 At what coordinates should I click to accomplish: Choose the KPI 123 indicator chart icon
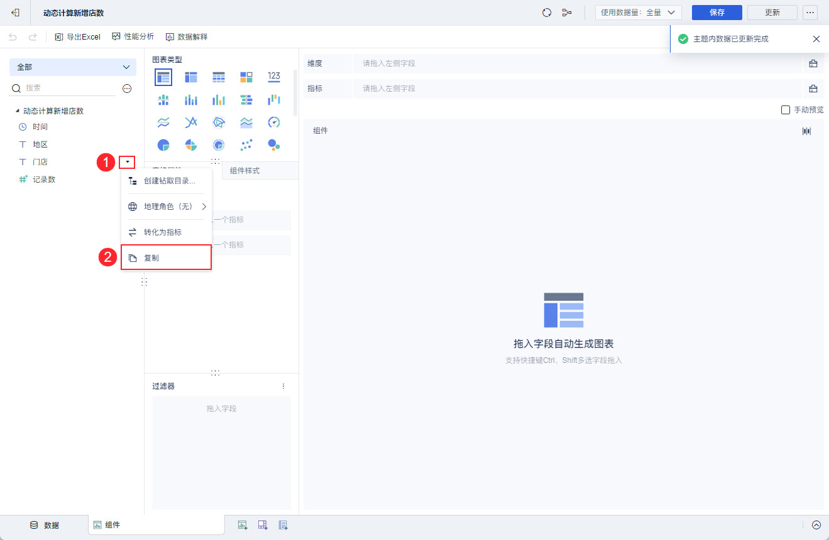point(273,77)
